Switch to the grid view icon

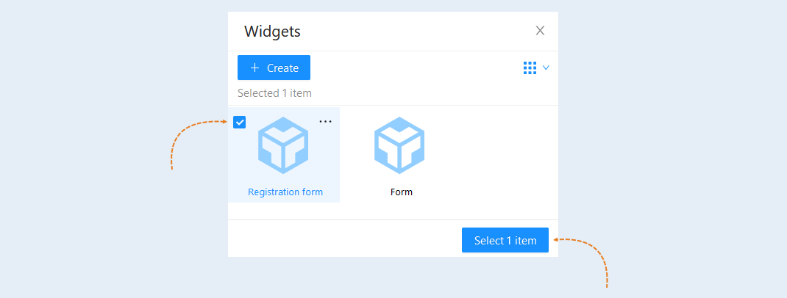pyautogui.click(x=530, y=68)
